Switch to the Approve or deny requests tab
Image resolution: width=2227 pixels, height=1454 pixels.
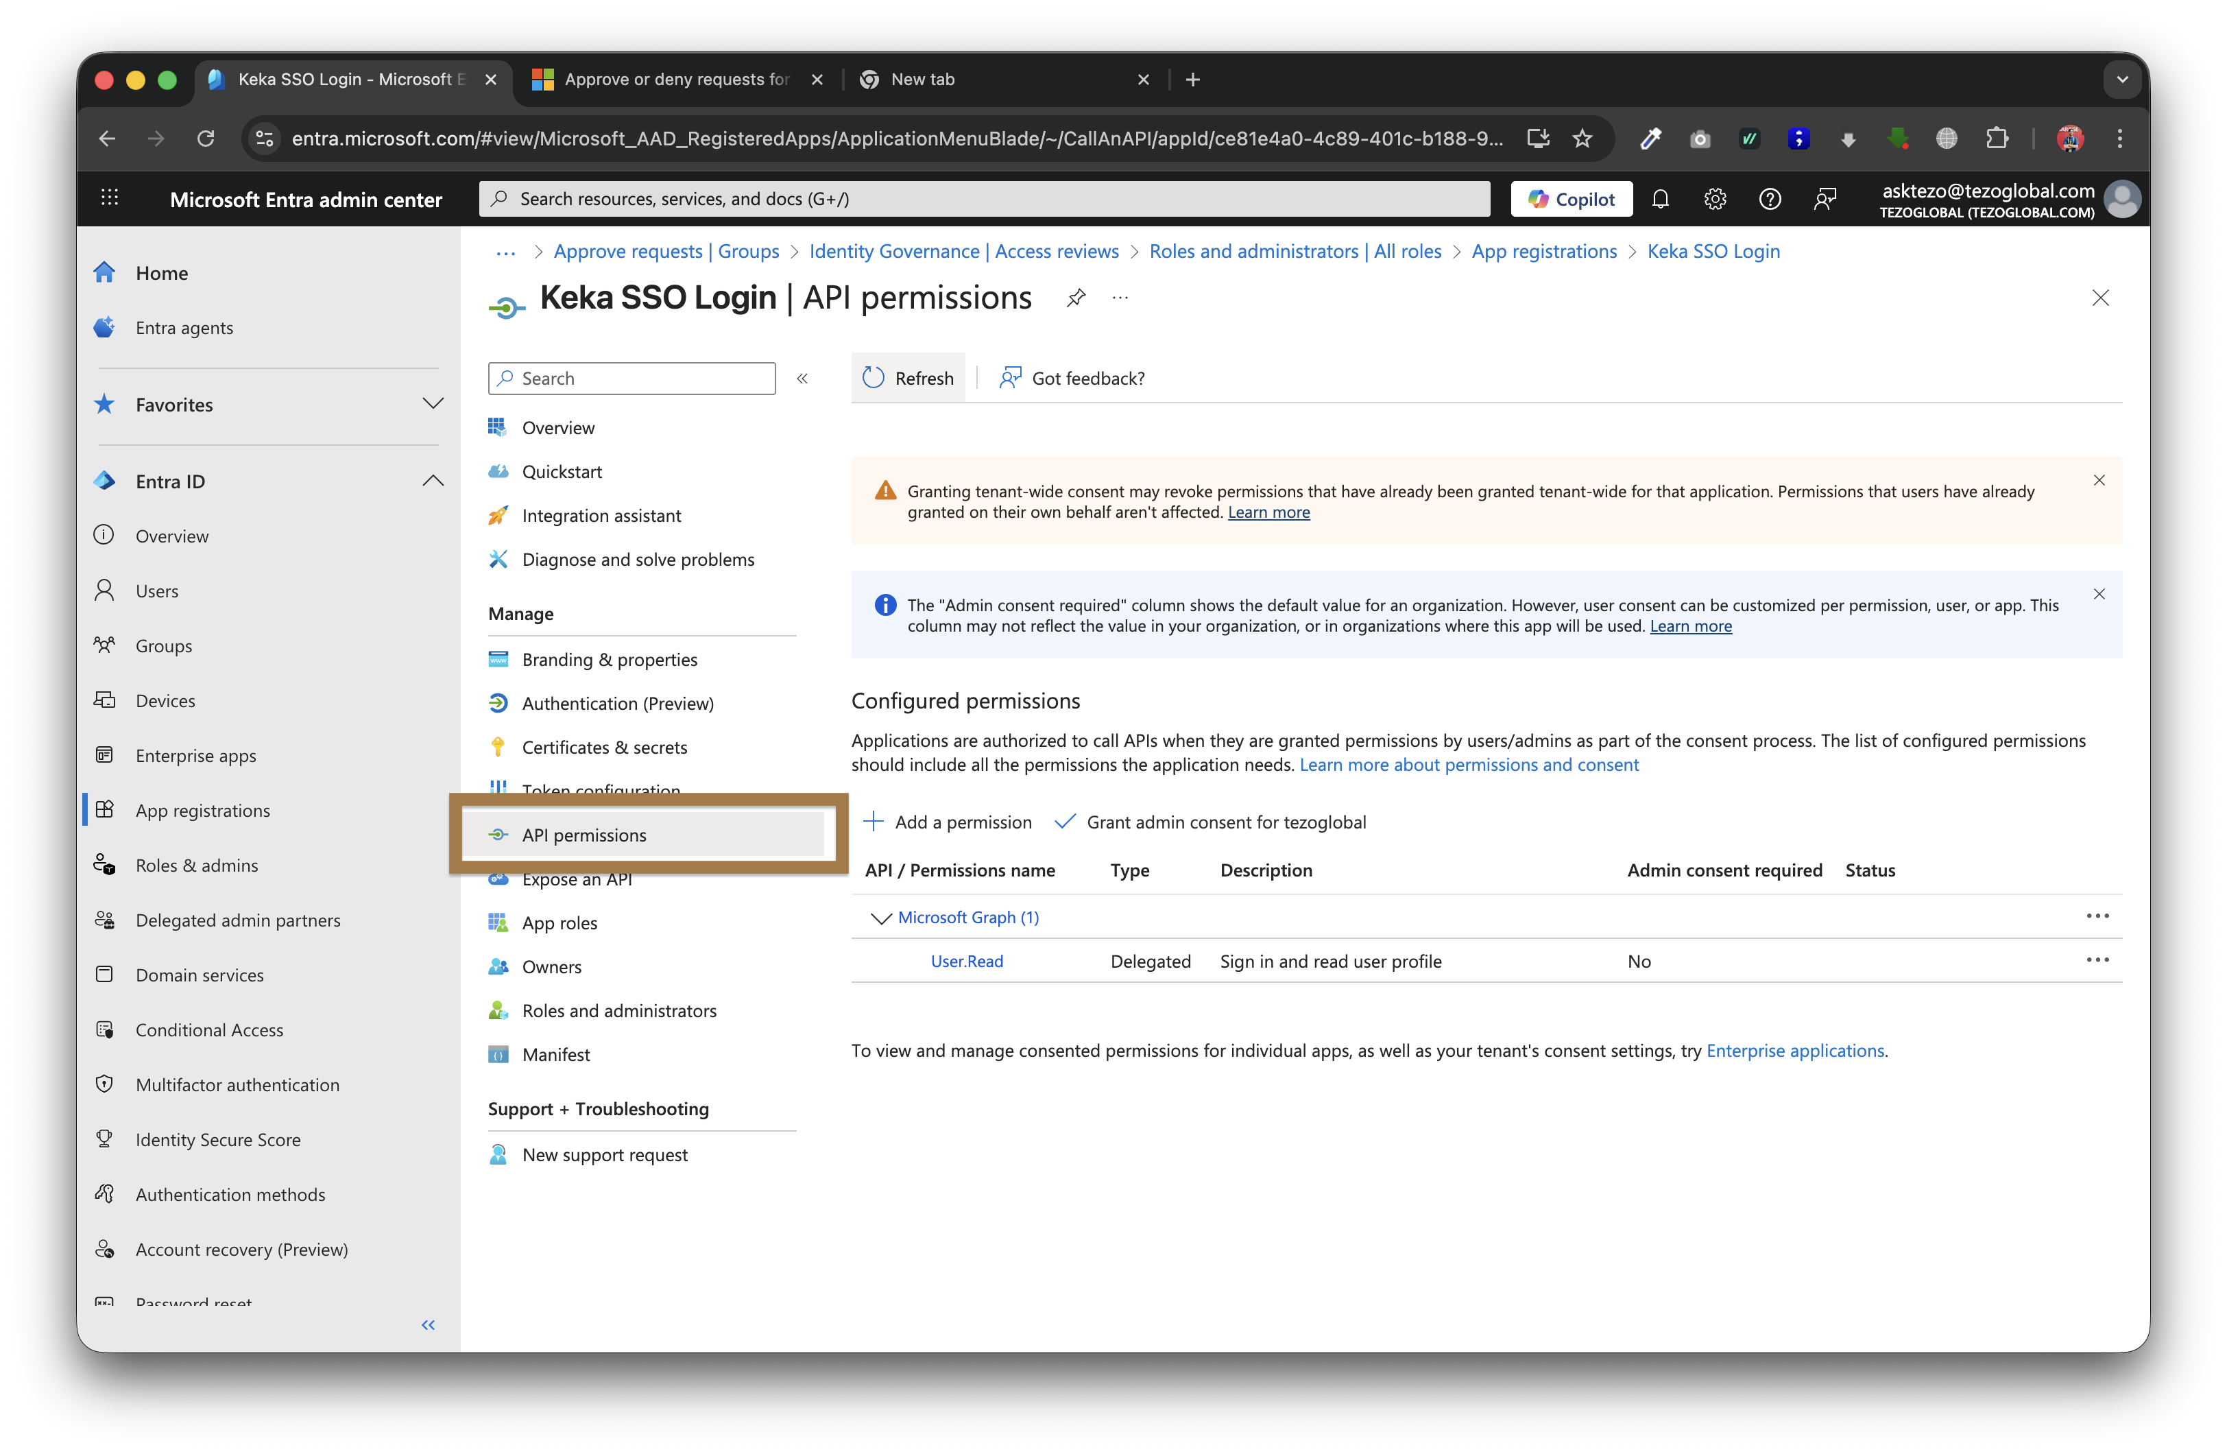675,80
